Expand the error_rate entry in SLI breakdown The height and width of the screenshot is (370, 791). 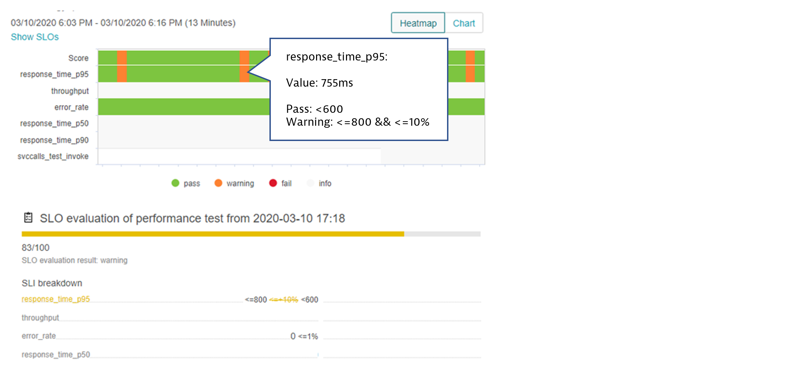(x=38, y=336)
